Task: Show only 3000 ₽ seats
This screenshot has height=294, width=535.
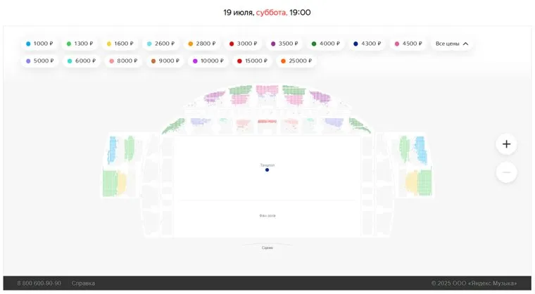Action: [243, 44]
